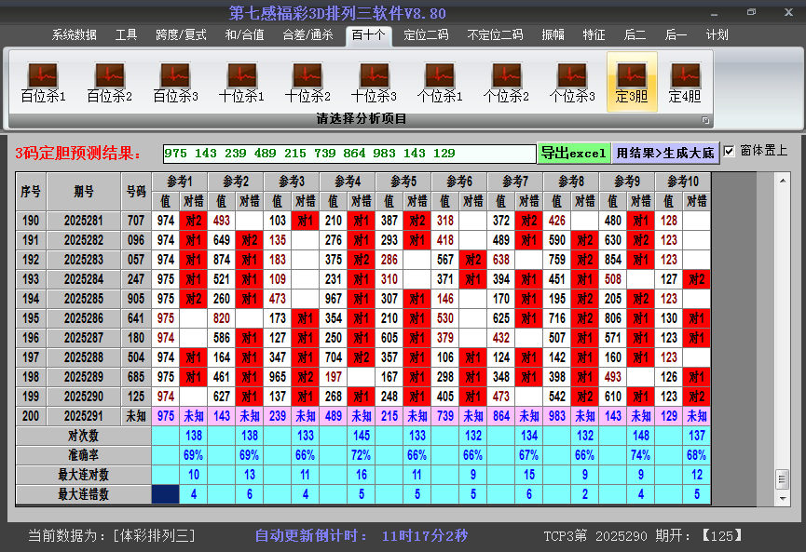Open the 工具 menu
The height and width of the screenshot is (552, 806).
click(126, 34)
